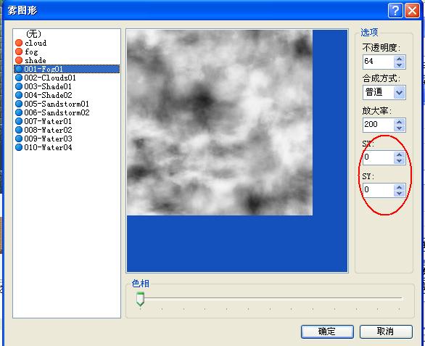425x346 pixels.
Task: Click the hue (色相) slider thumb
Action: point(140,299)
